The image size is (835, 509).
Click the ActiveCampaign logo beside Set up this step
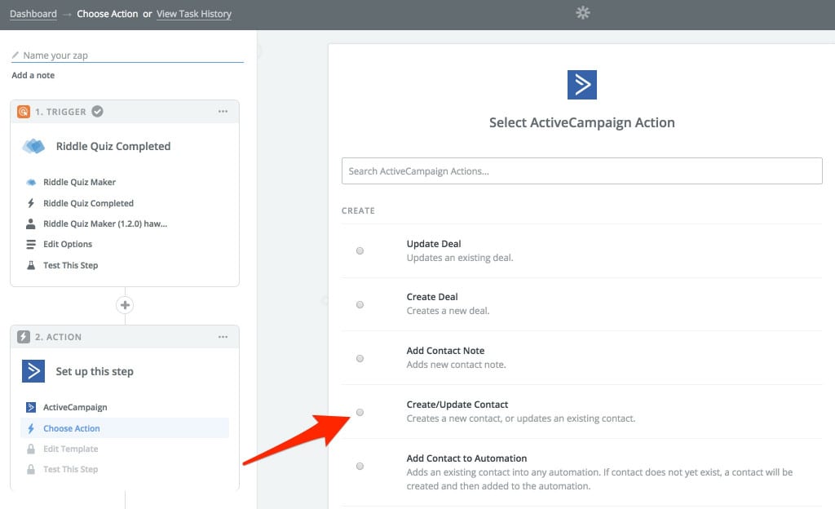[x=33, y=371]
